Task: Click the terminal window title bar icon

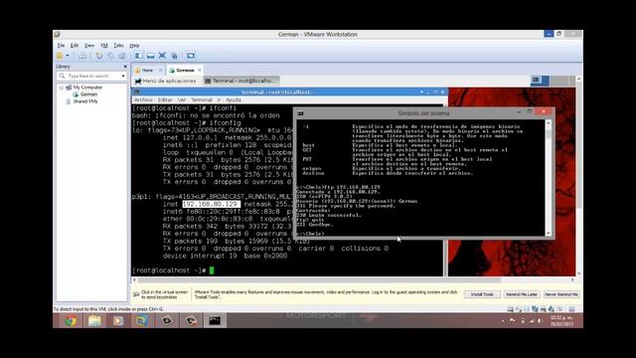Action: tap(137, 92)
